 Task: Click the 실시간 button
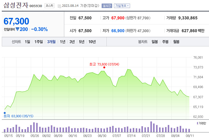pyautogui.click(x=107, y=6)
